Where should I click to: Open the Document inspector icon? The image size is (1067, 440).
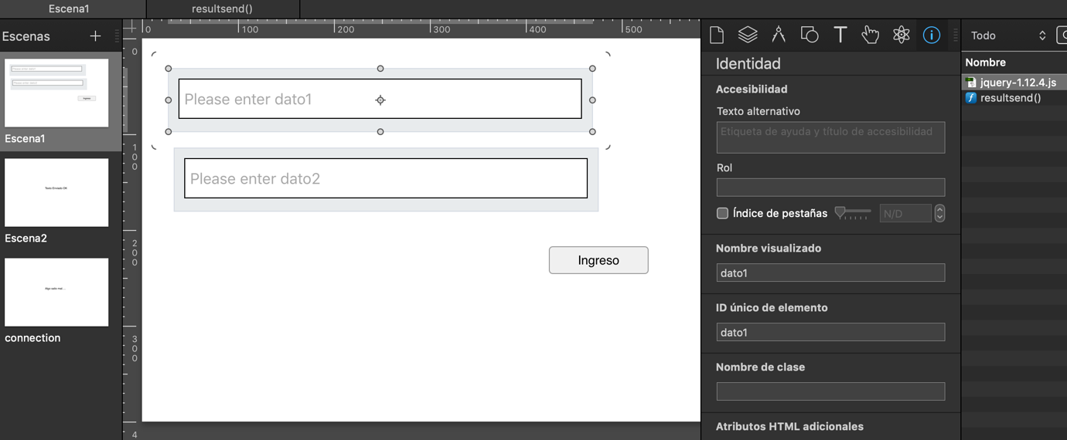[717, 35]
